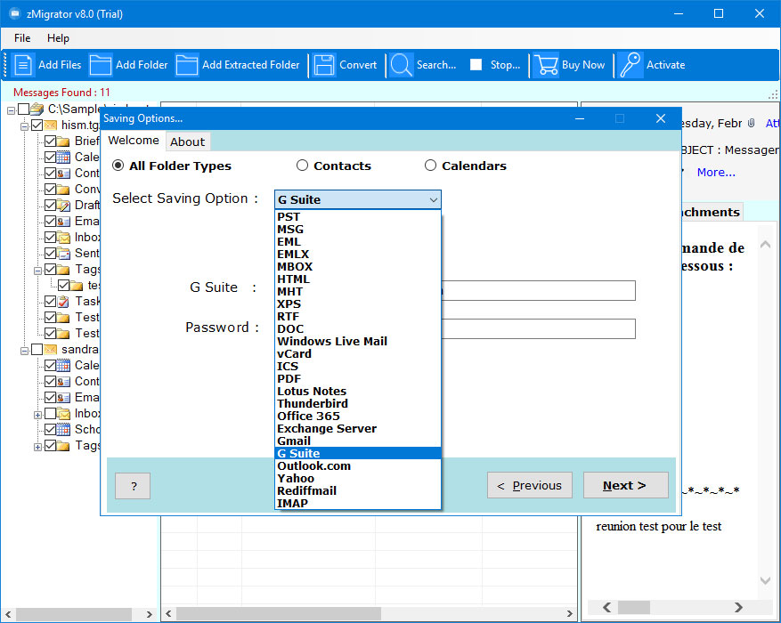Screen dimensions: 781x623
Task: Uncheck the Briefcase folder checkbox
Action: point(50,142)
